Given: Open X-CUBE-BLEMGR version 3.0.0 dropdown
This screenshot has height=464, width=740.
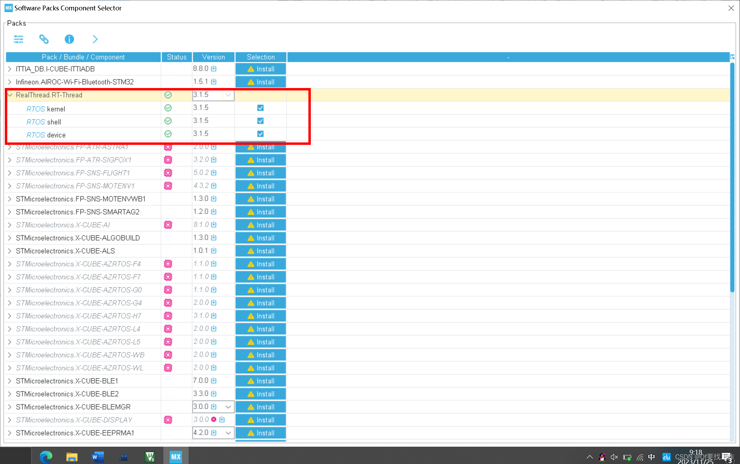Looking at the screenshot, I should point(228,407).
